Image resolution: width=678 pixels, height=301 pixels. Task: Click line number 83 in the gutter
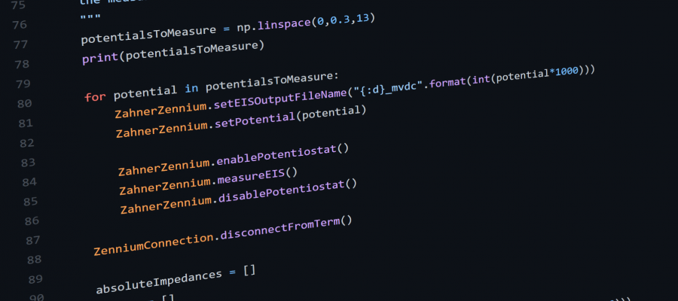point(28,163)
